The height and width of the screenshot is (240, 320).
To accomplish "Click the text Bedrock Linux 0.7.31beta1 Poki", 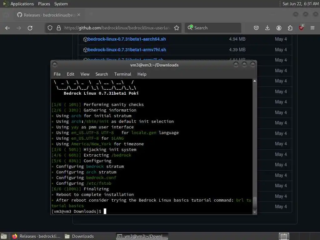I will pyautogui.click(x=101, y=93).
